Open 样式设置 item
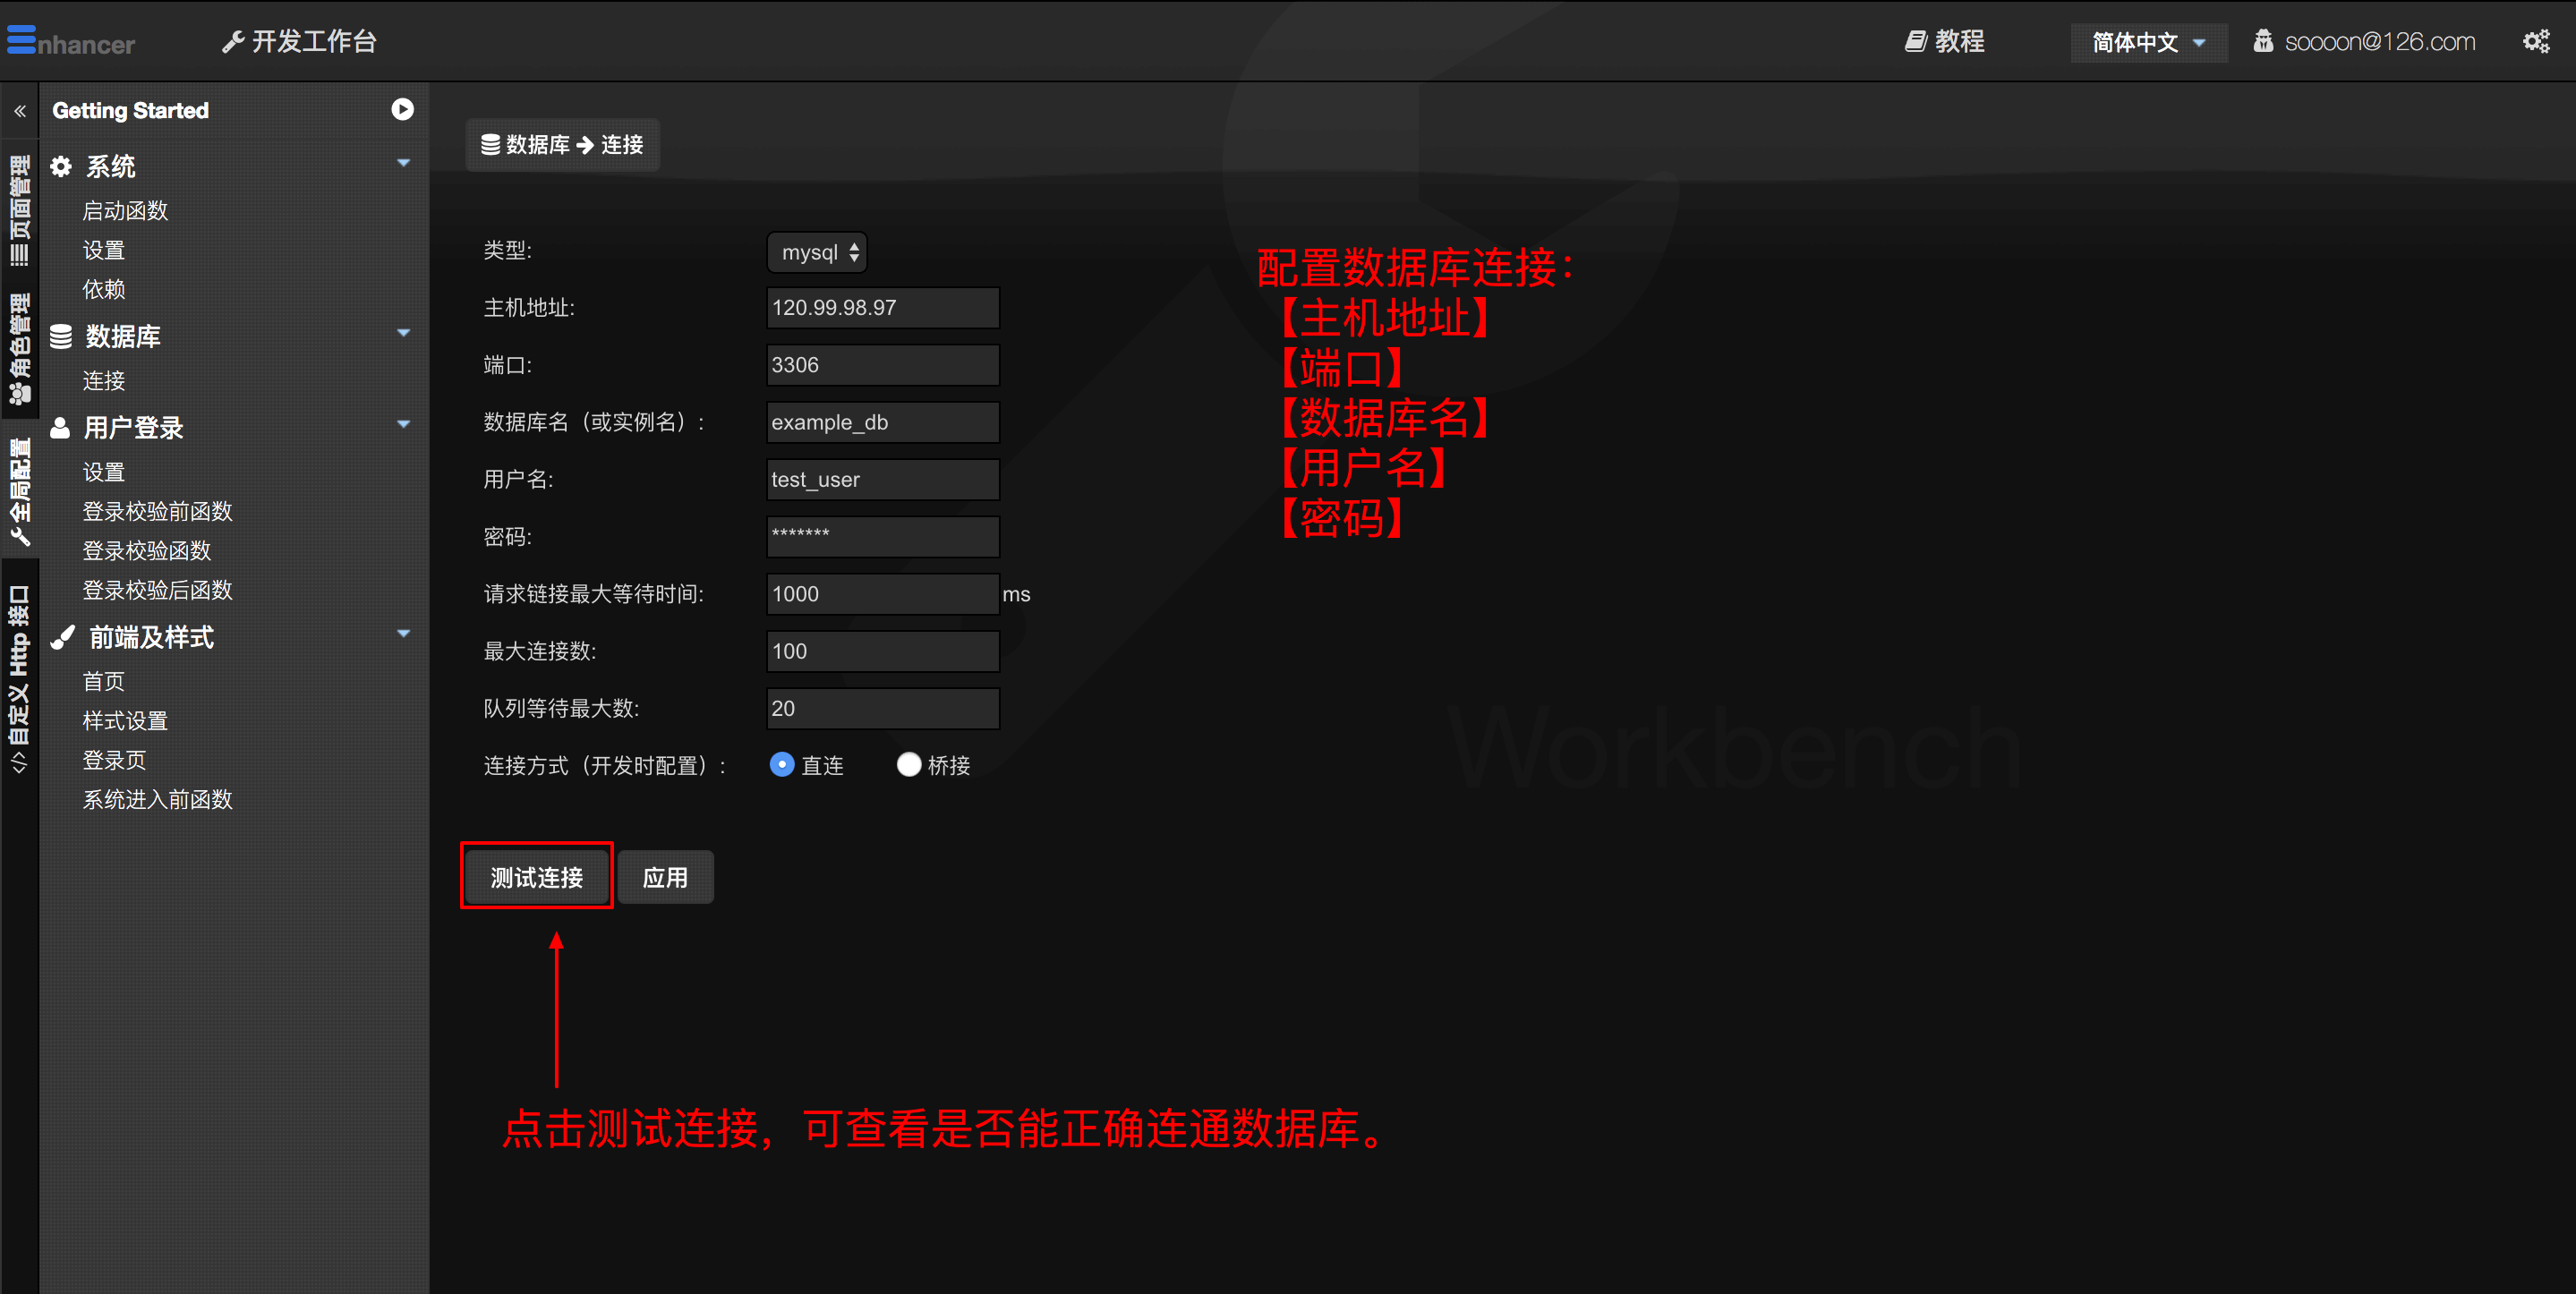2576x1294 pixels. click(125, 721)
